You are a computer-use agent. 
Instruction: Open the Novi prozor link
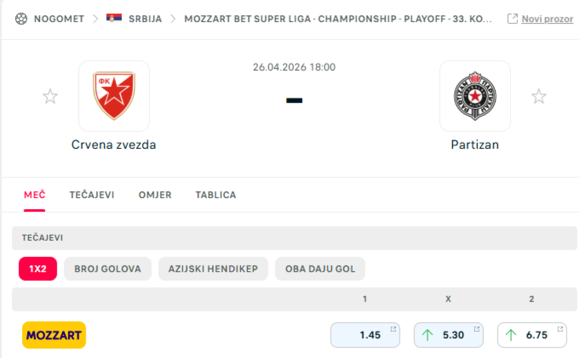547,19
